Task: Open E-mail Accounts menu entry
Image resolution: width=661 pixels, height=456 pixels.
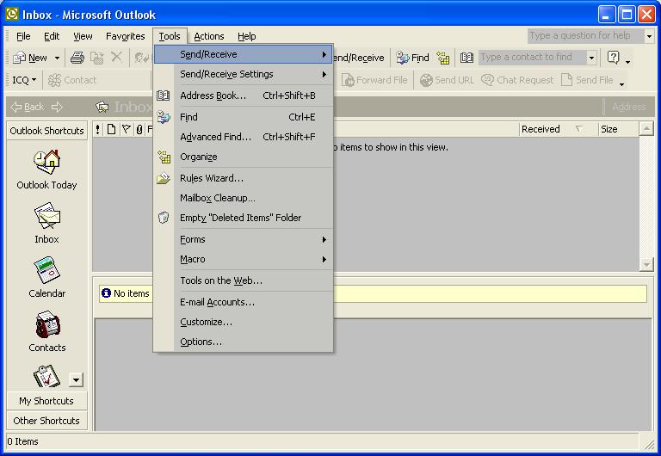Action: [244, 302]
